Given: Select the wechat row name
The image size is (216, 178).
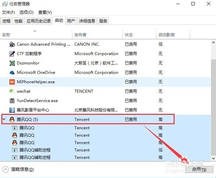Looking at the screenshot, I should (24, 91).
